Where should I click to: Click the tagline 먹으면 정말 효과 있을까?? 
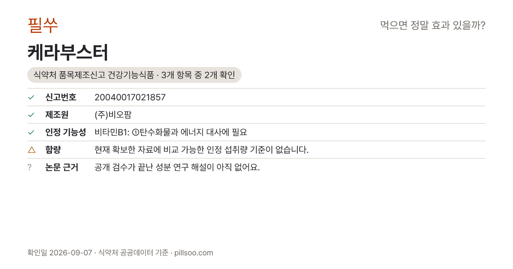tap(433, 25)
